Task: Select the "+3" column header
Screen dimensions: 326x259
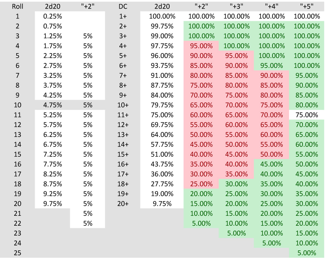Action: tap(236, 6)
